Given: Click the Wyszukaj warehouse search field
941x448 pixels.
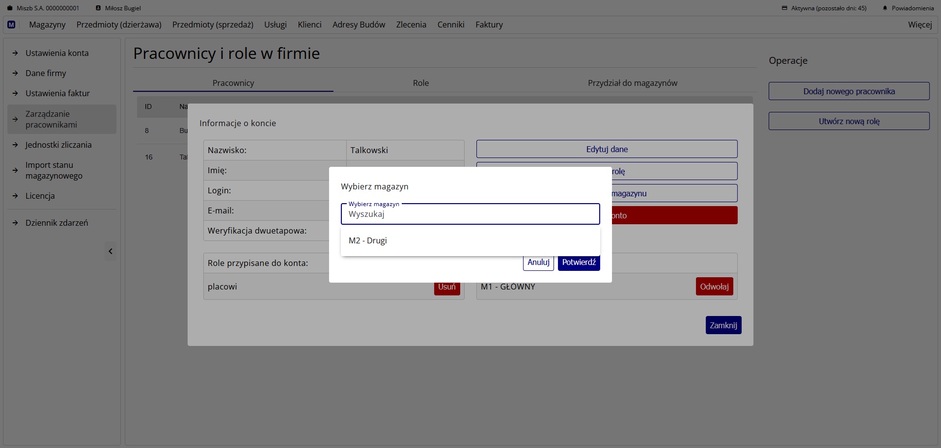Looking at the screenshot, I should point(470,214).
